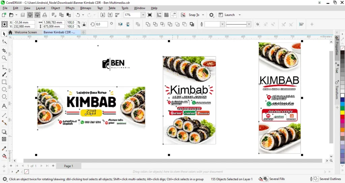Click the Mirror horizontally icon
The height and width of the screenshot is (183, 345).
(120, 24)
